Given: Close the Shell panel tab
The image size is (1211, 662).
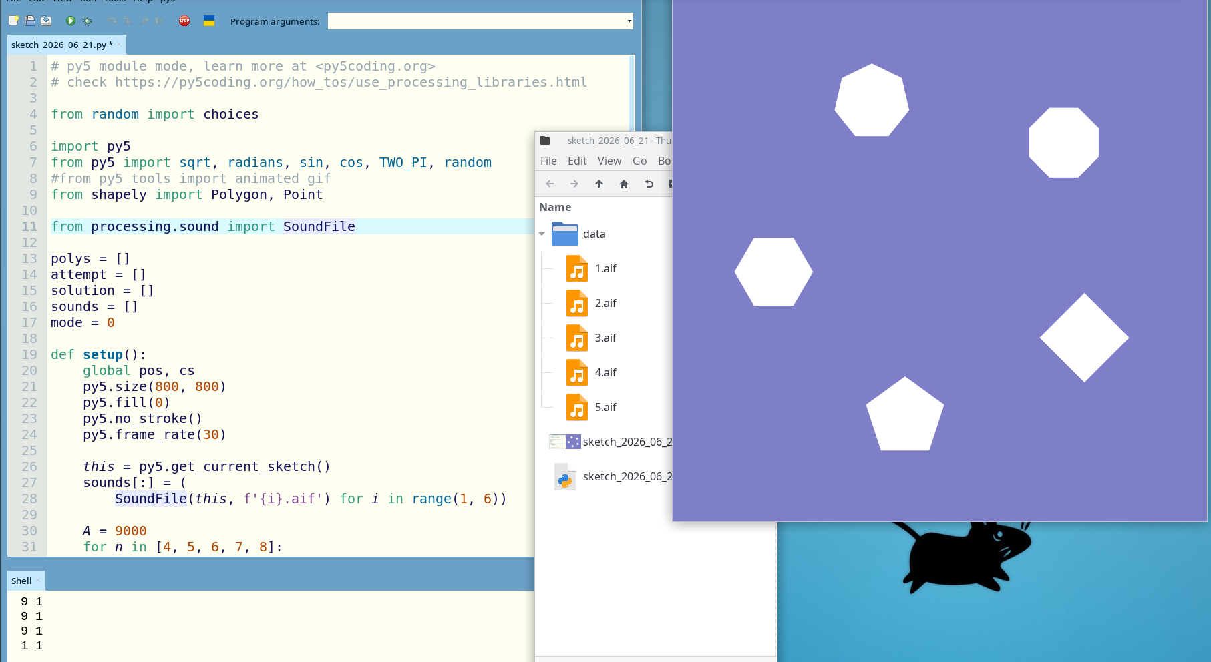Looking at the screenshot, I should (38, 581).
